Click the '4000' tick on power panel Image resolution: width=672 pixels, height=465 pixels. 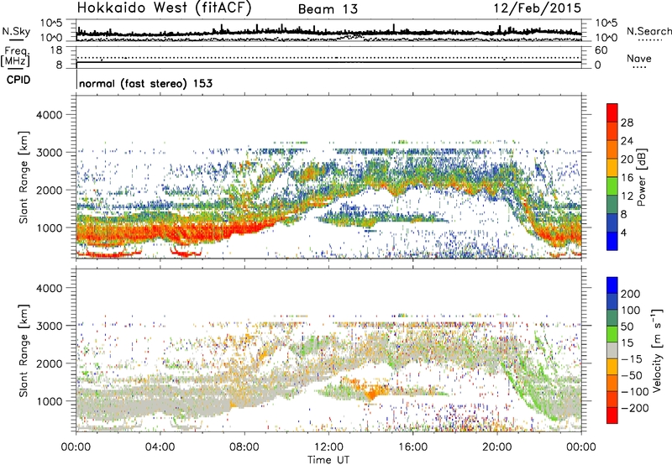click(x=49, y=115)
